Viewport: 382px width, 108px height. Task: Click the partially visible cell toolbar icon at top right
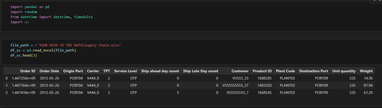(380, 1)
